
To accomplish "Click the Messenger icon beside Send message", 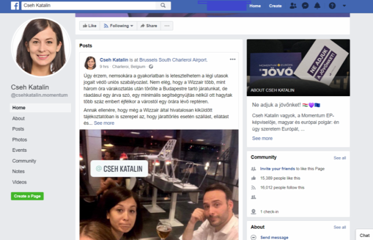I will point(254,237).
